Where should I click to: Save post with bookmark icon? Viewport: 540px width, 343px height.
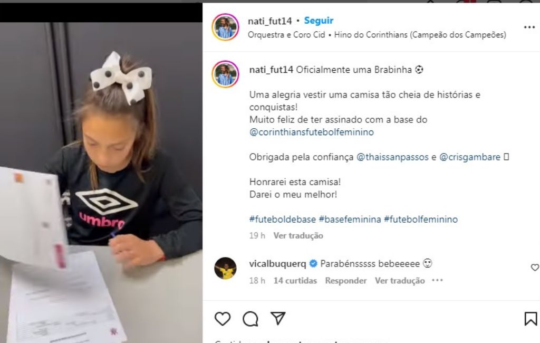click(531, 319)
